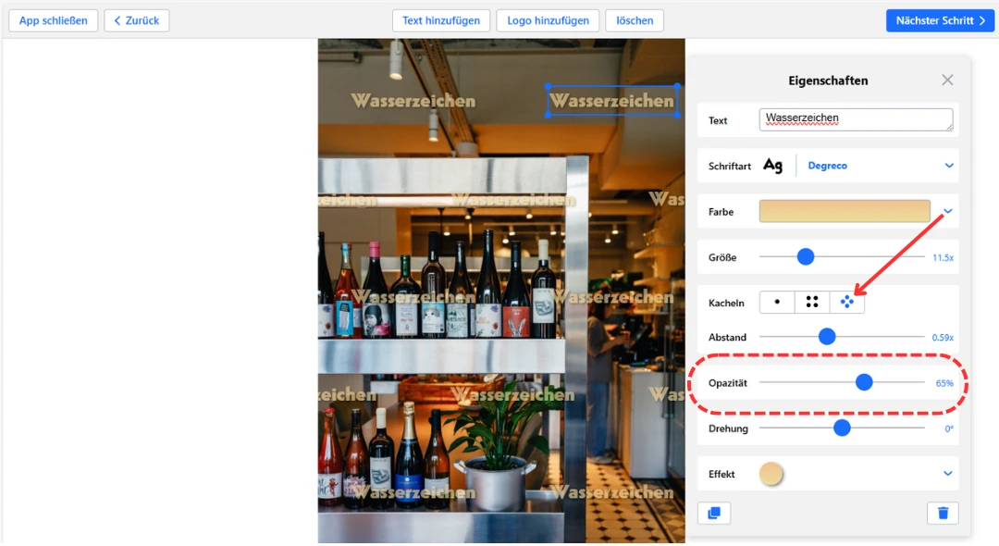
Task: Click Text hinzufügen in top toolbar
Action: tap(440, 20)
